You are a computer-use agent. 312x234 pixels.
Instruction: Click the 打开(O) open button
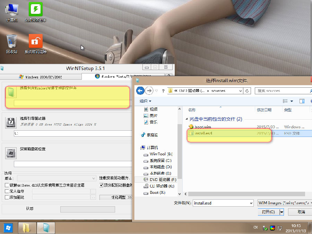click(269, 212)
